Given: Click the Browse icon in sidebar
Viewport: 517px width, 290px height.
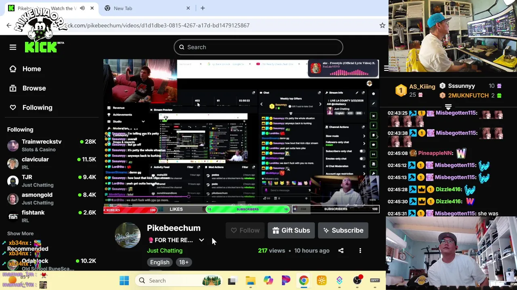Looking at the screenshot, I should coord(13,88).
